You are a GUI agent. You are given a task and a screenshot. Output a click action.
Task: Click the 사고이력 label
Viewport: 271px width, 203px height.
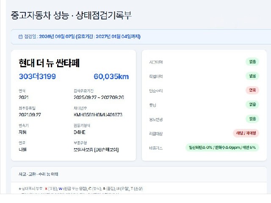[x=156, y=62]
